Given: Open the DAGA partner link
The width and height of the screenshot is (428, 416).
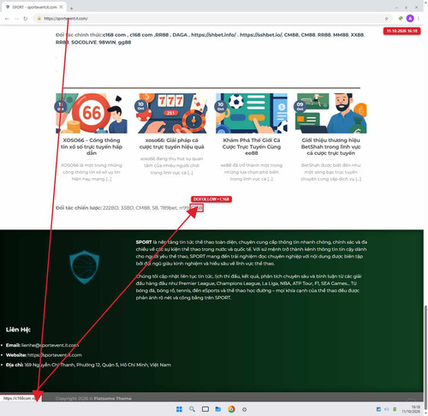Looking at the screenshot, I should 180,35.
